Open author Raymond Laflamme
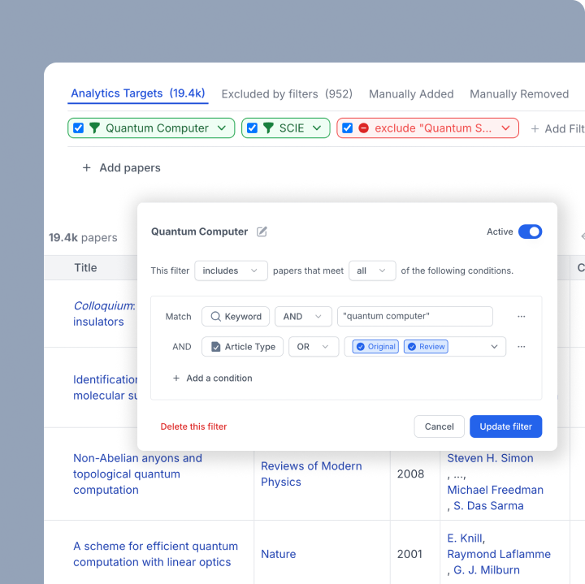585x584 pixels. [499, 554]
